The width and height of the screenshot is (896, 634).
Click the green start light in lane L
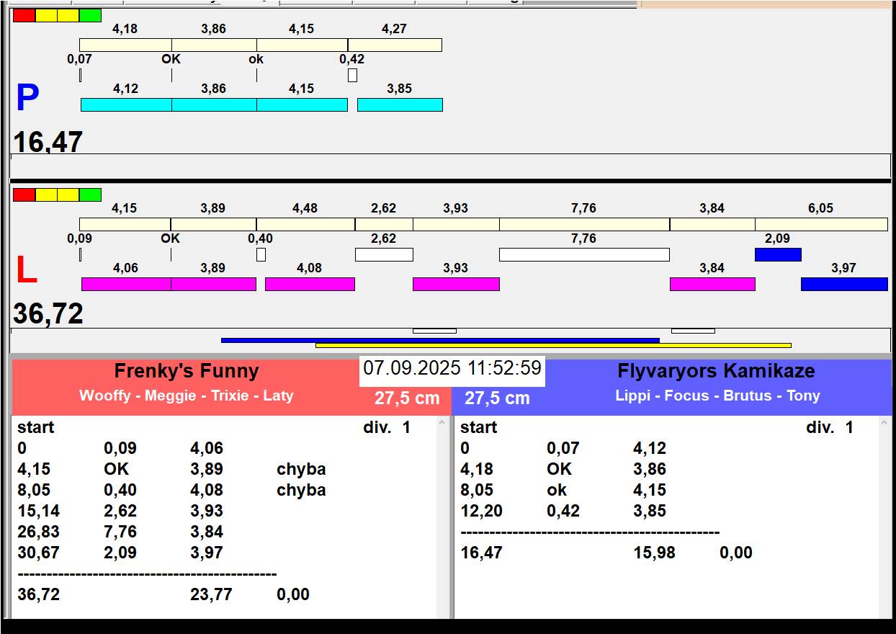point(90,195)
